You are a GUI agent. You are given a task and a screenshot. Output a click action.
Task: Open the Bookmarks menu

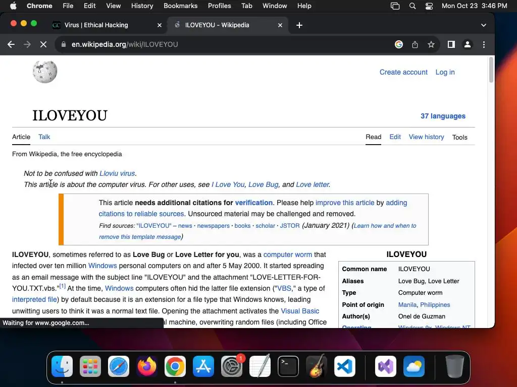pos(180,6)
